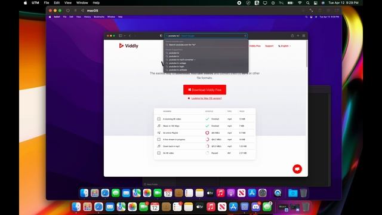Image resolution: width=382 pixels, height=215 pixels.
Task: Click the UTM power button for VM
Action: tap(67, 11)
